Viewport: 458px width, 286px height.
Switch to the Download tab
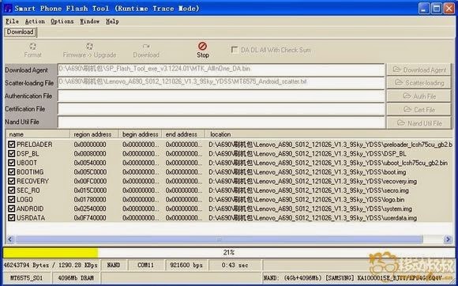pyautogui.click(x=21, y=32)
